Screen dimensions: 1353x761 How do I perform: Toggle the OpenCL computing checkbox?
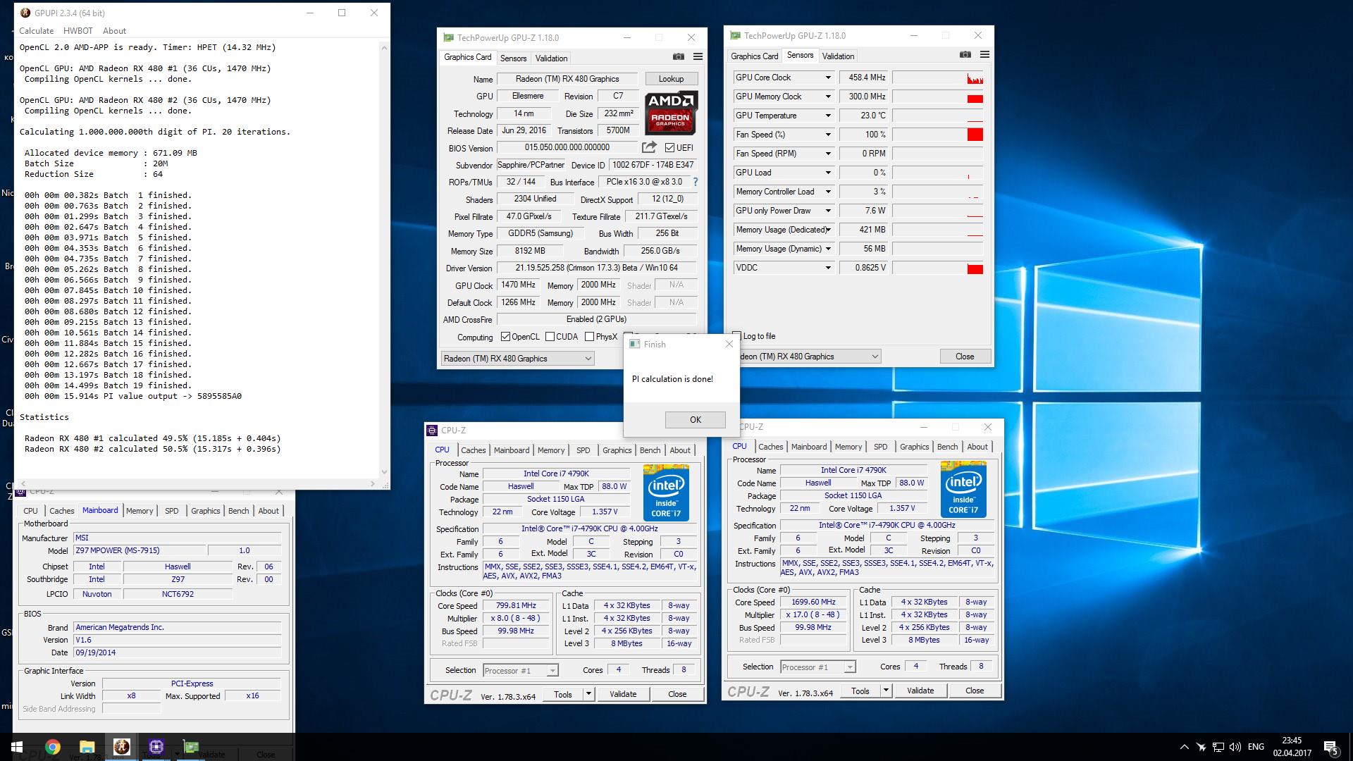pyautogui.click(x=505, y=337)
